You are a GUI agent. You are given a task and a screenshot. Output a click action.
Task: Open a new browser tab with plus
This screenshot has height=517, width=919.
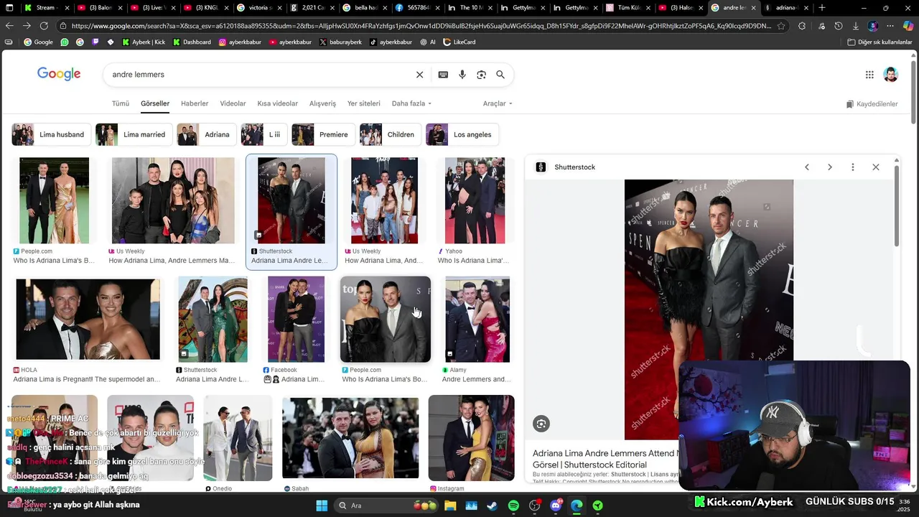tap(822, 8)
